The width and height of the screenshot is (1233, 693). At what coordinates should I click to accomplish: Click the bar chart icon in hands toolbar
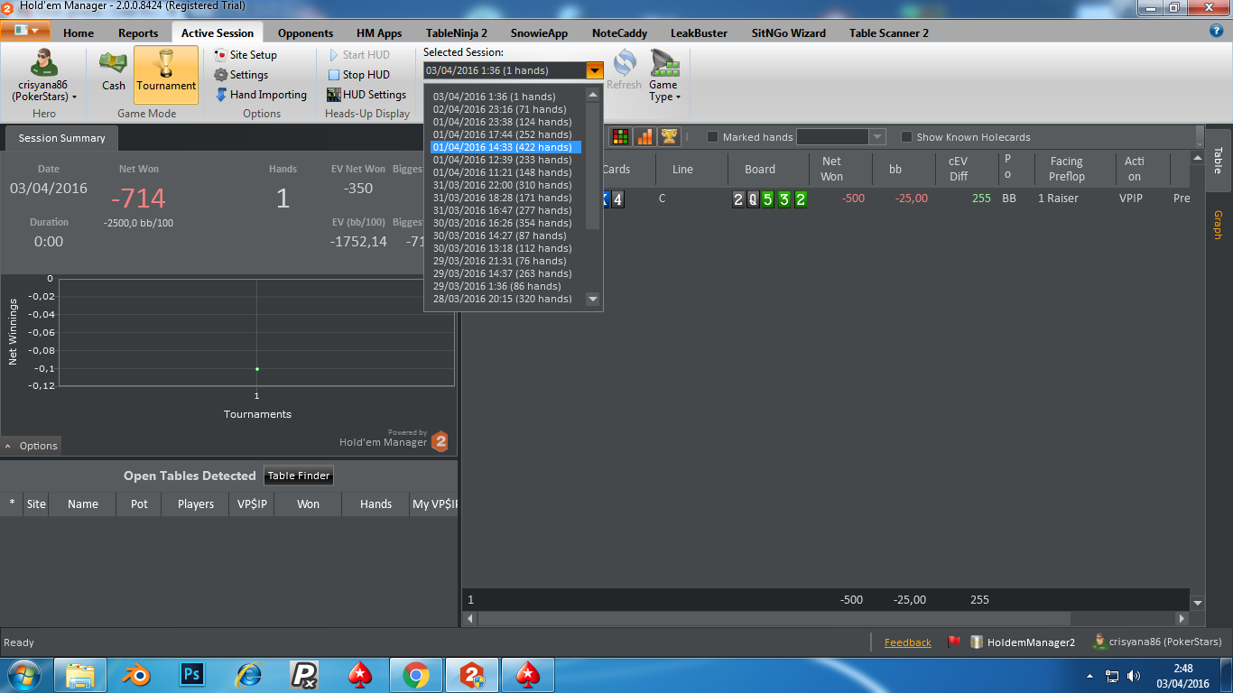(644, 137)
